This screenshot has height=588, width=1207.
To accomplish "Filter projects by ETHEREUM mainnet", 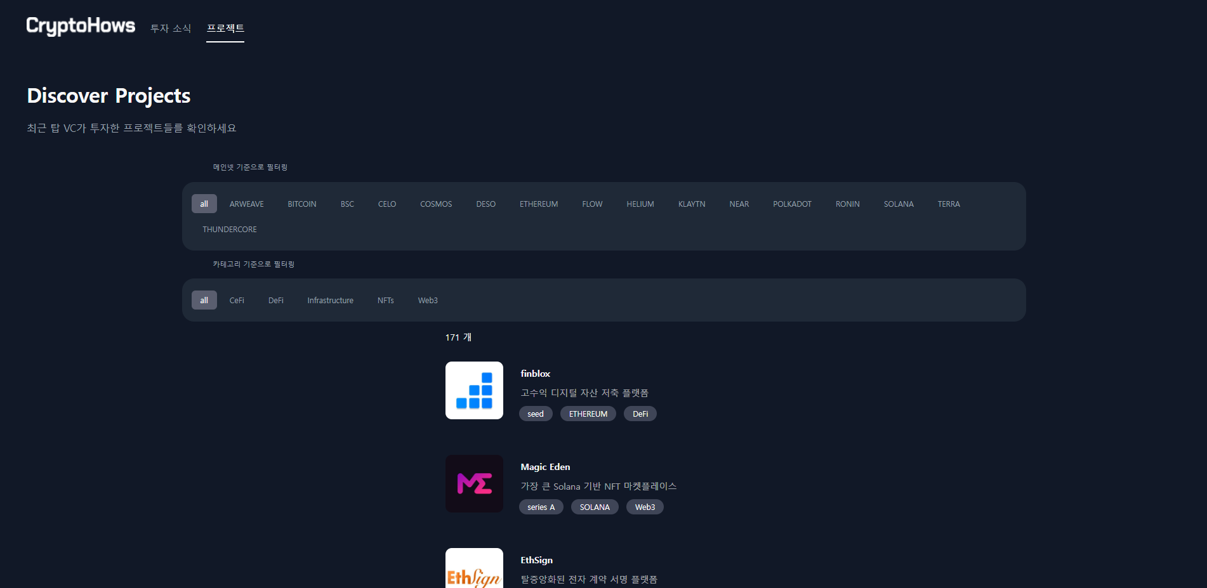I will tap(539, 204).
